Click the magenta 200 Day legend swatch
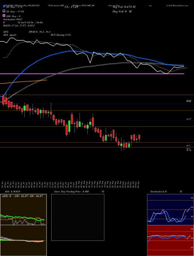The height and width of the screenshot is (256, 194). pyautogui.click(x=4, y=16)
